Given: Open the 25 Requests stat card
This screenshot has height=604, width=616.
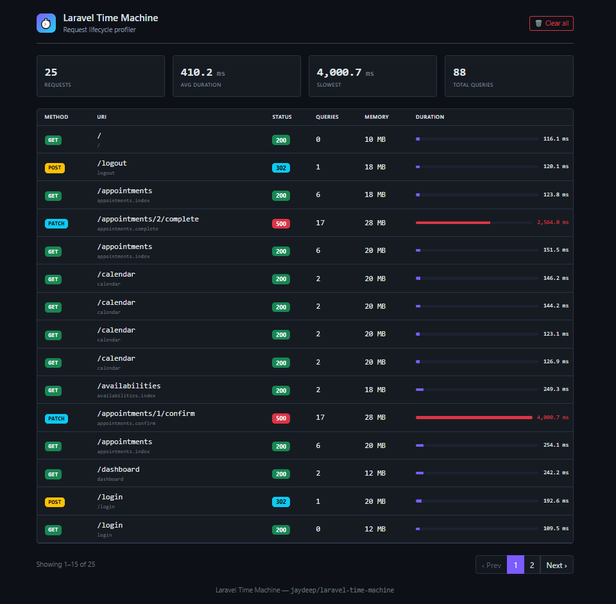Looking at the screenshot, I should pos(101,76).
